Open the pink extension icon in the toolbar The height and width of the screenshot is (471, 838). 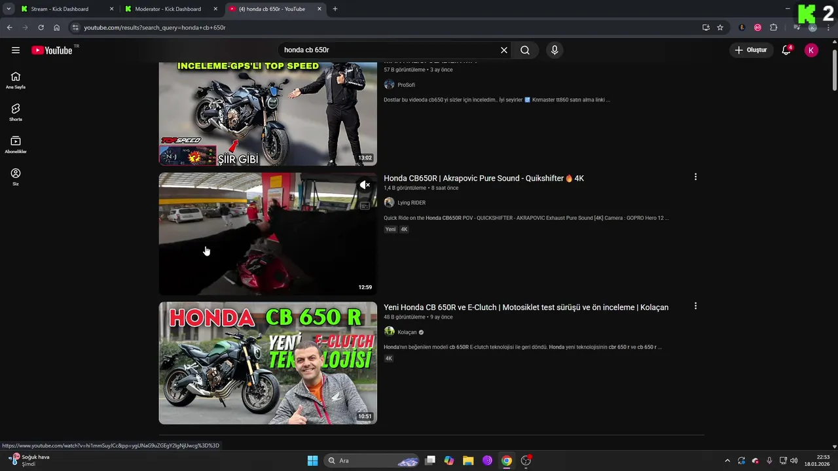point(757,27)
